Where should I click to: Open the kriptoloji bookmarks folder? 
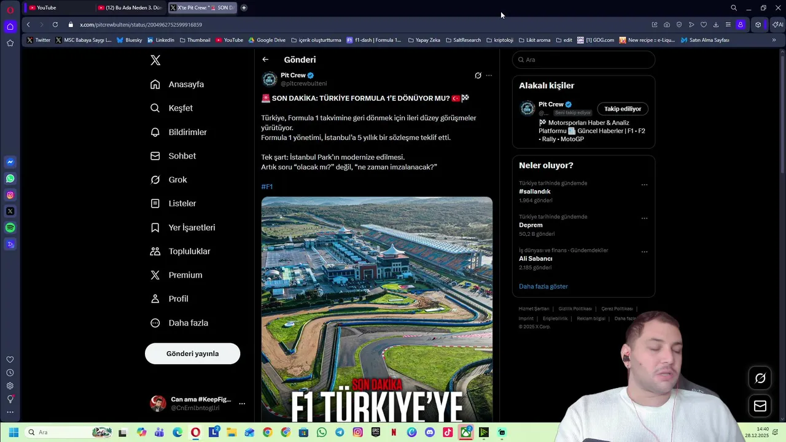click(500, 40)
